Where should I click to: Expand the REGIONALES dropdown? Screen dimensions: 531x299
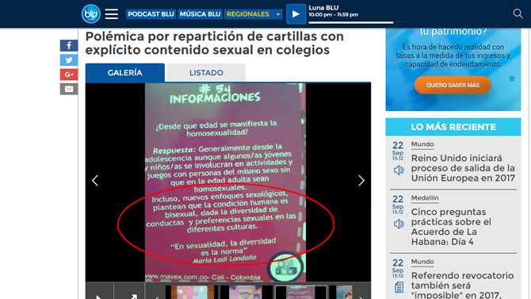click(253, 14)
